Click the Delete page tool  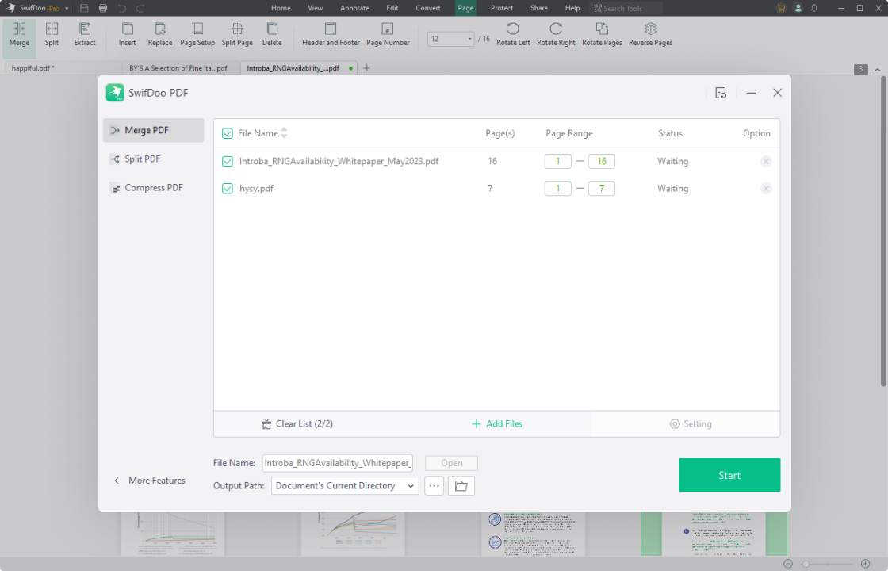pyautogui.click(x=272, y=35)
